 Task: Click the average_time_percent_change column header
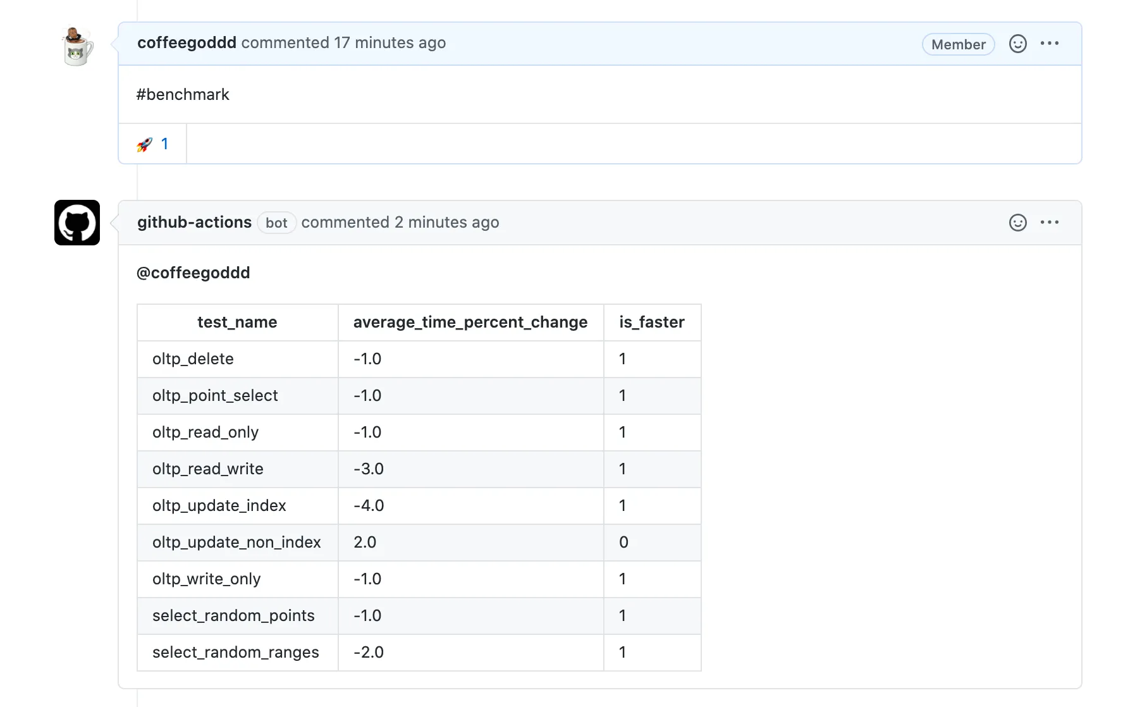[470, 322]
